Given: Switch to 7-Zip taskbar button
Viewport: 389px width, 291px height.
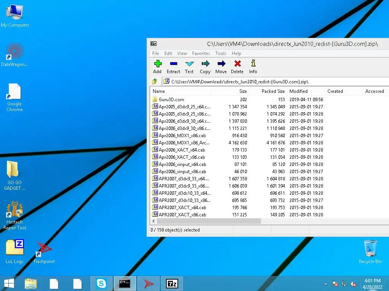Looking at the screenshot, I should [x=172, y=283].
